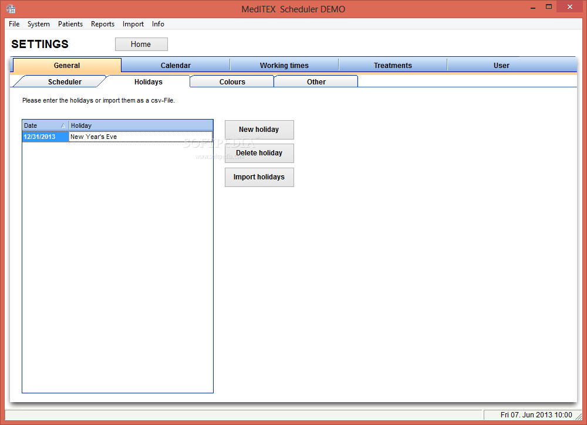Open the Colours sub-tab

[232, 82]
